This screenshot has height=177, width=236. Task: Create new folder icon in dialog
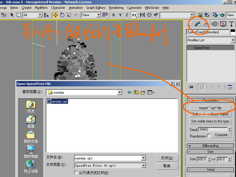click(x=143, y=92)
